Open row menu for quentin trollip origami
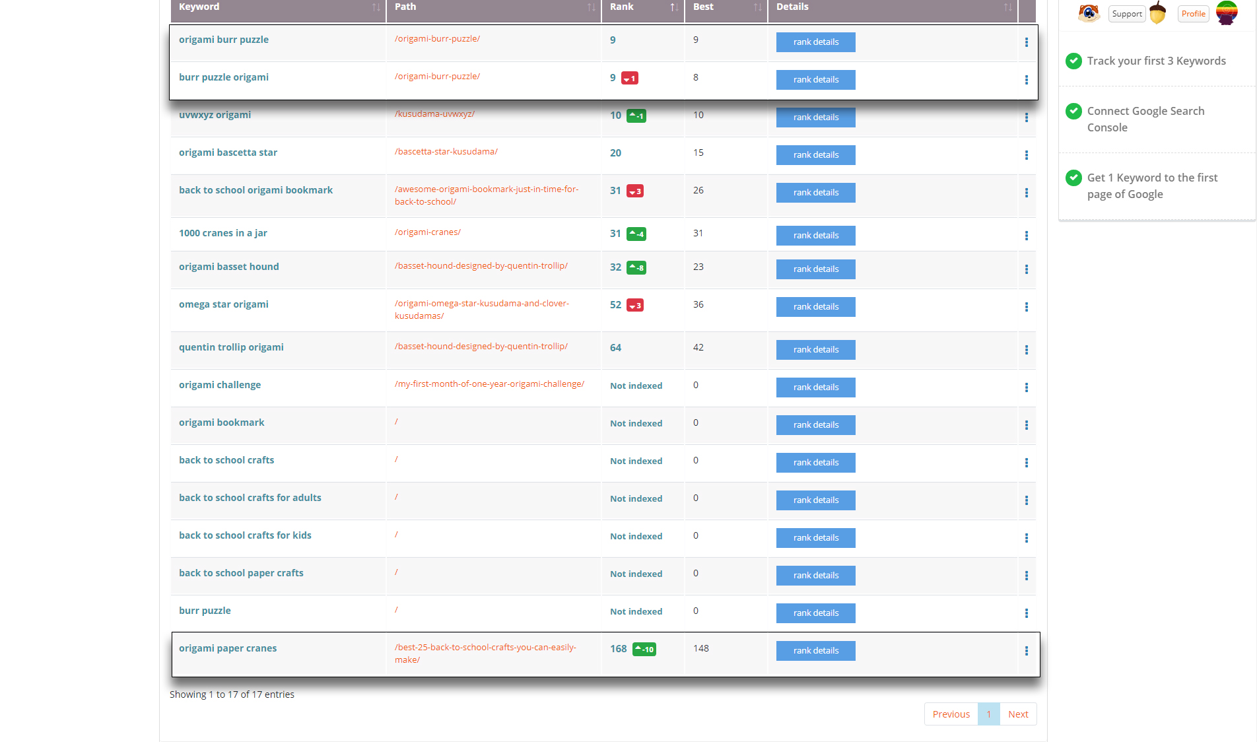This screenshot has width=1257, height=742. pyautogui.click(x=1026, y=350)
